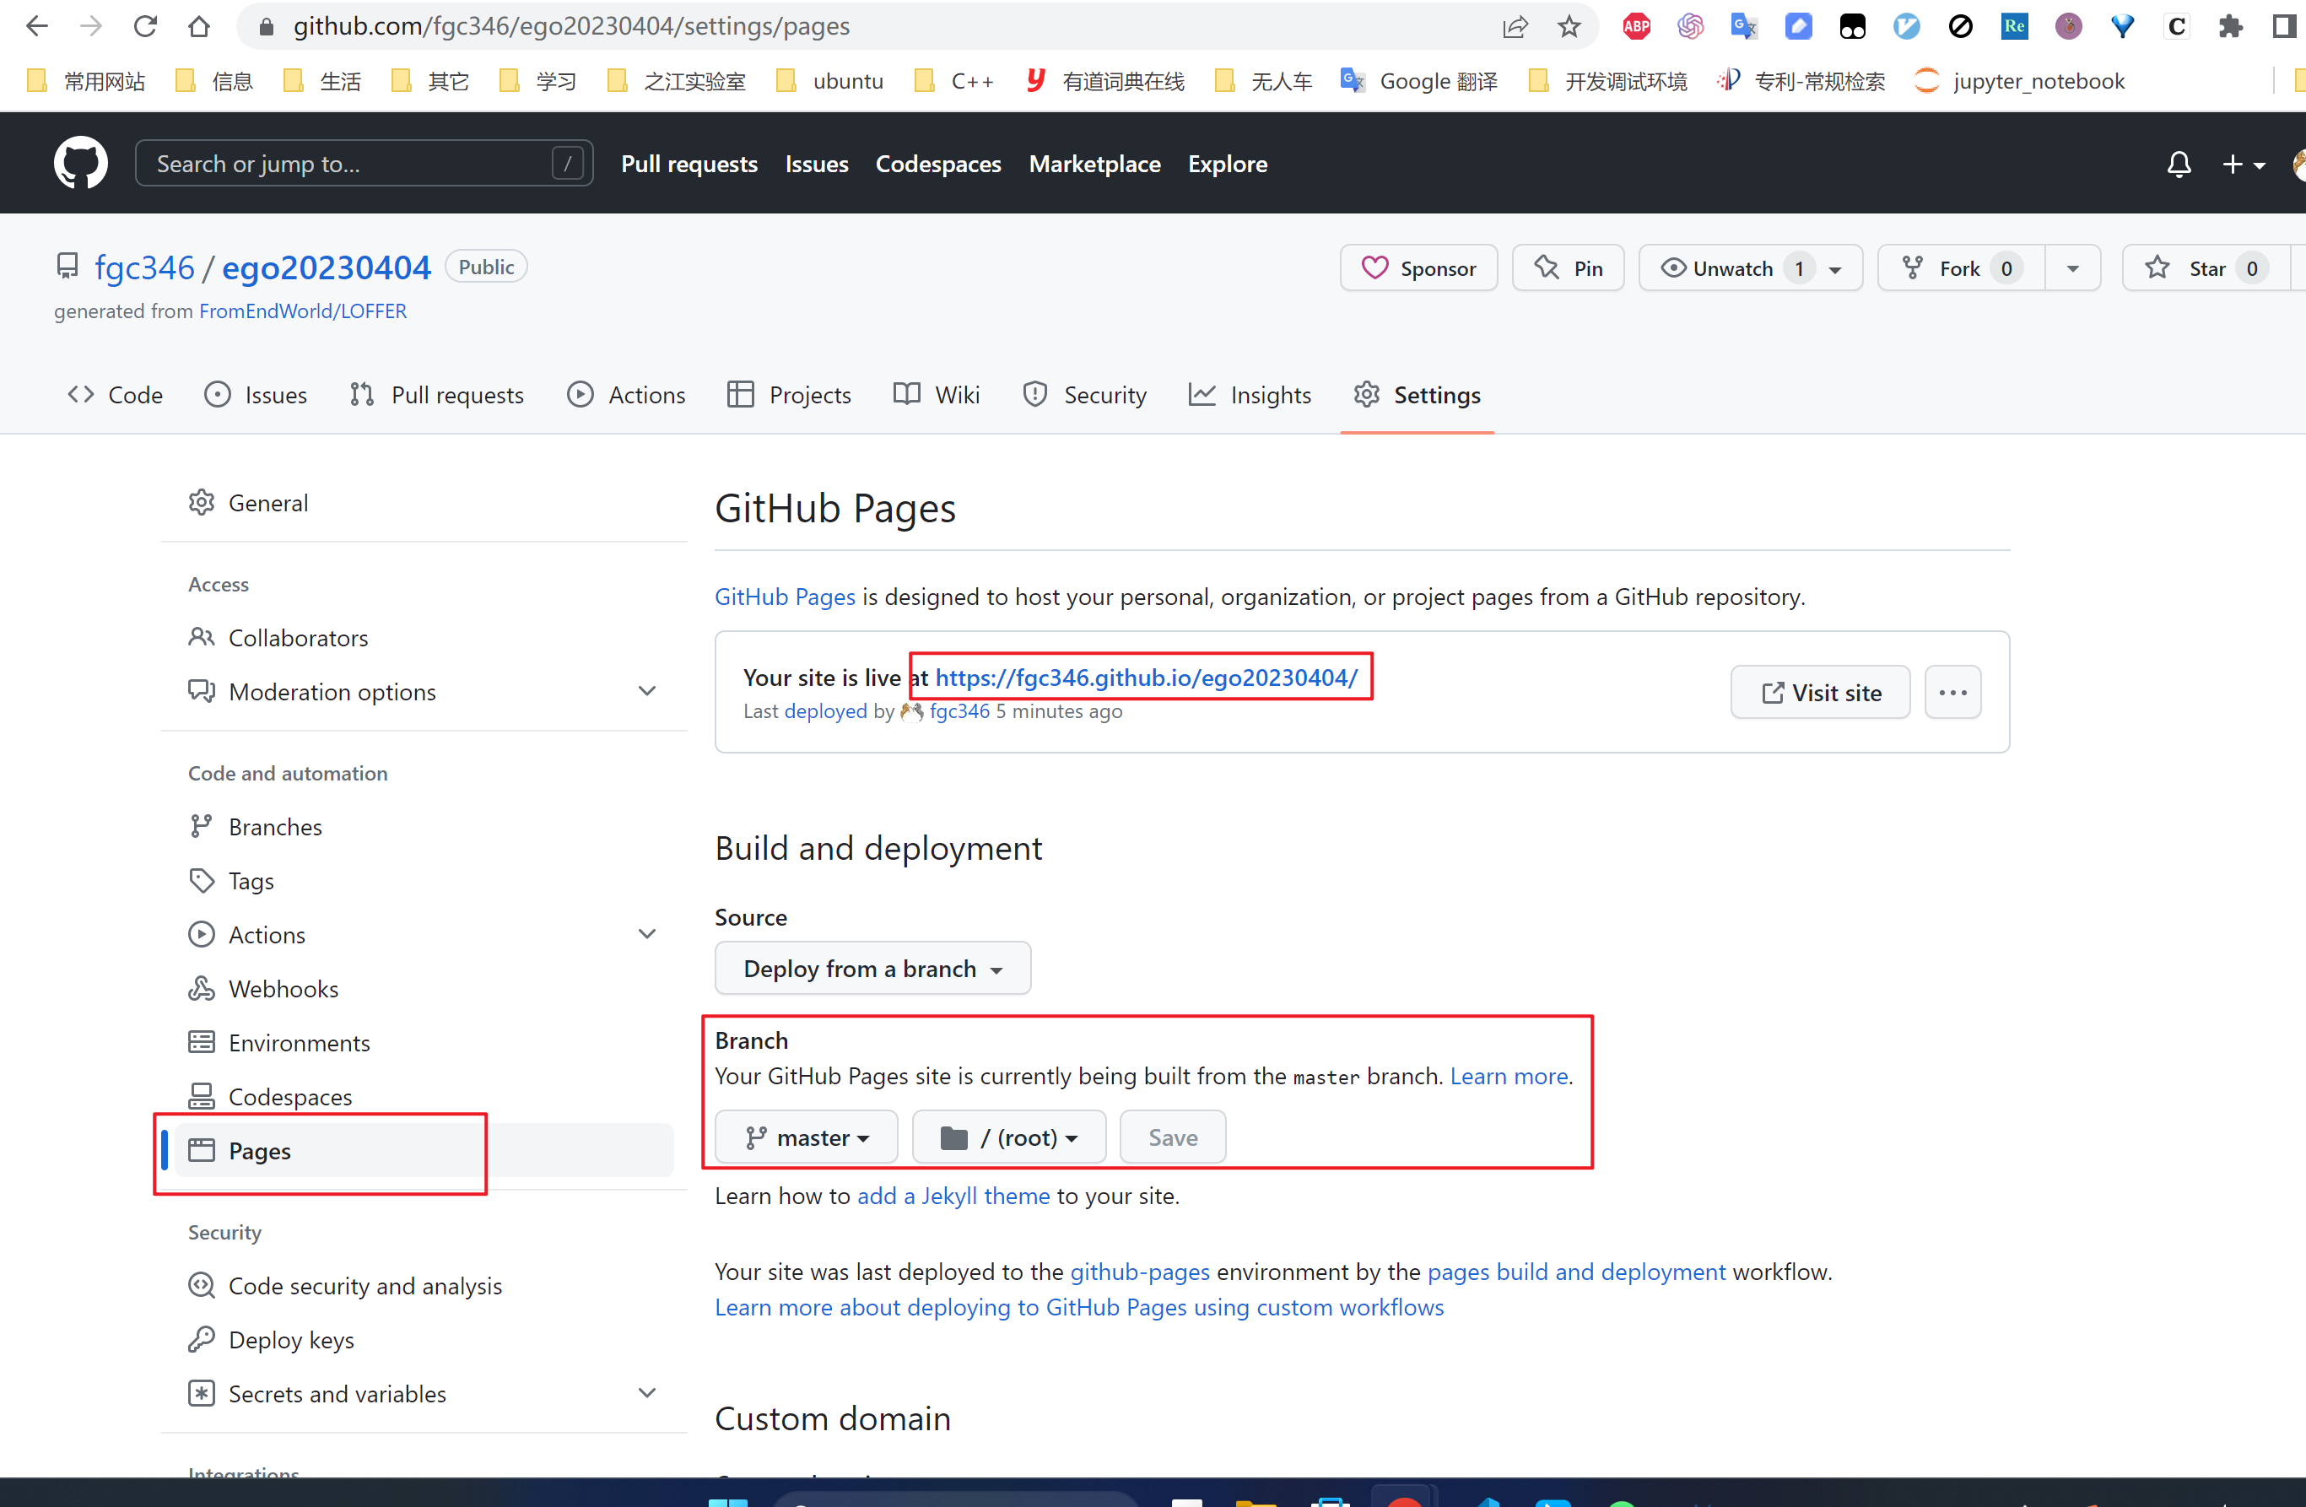Open Branches in settings sidebar
The height and width of the screenshot is (1507, 2306).
coord(274,827)
